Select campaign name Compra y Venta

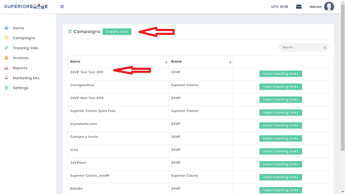[x=84, y=137]
